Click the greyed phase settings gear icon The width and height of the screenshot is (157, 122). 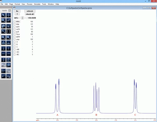[x=9, y=71]
